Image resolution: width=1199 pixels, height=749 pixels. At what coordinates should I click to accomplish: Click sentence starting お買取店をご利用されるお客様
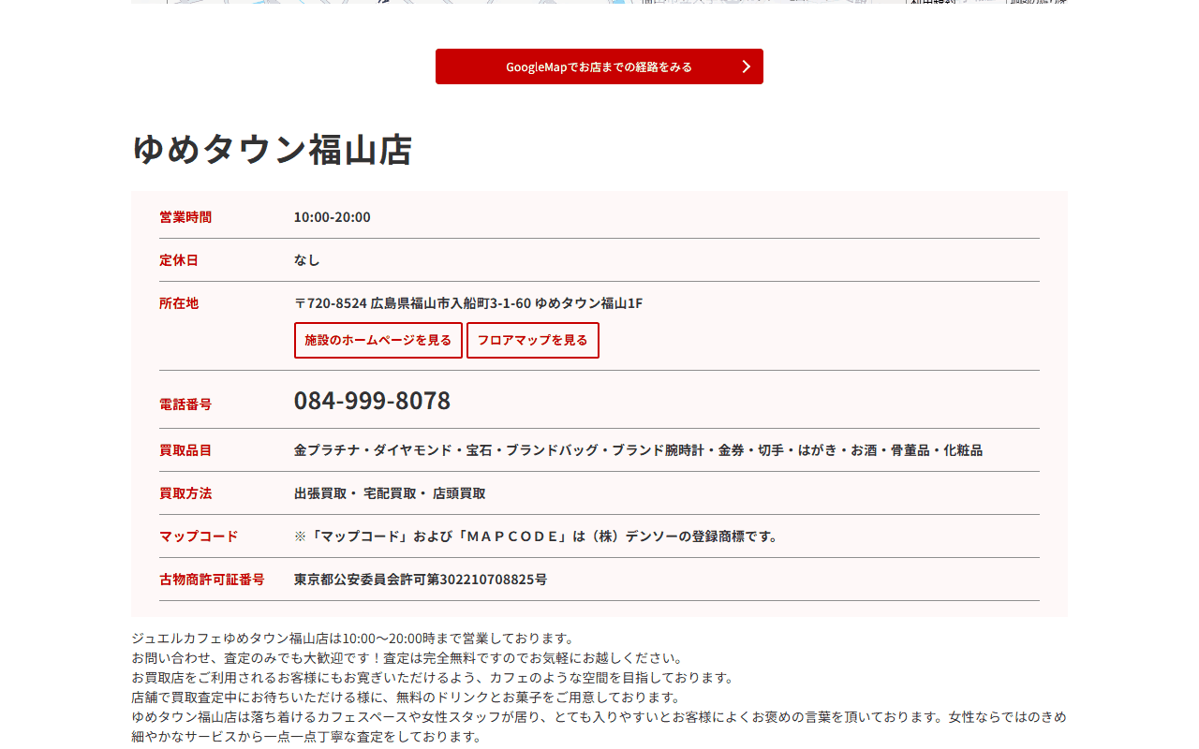(433, 678)
